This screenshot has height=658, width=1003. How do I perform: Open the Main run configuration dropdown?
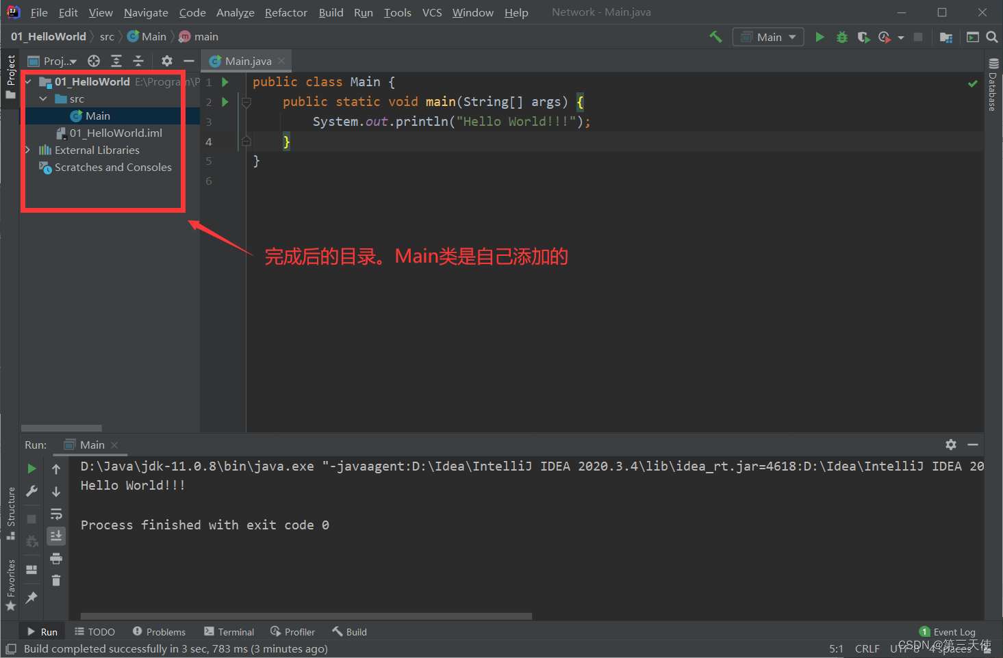coord(768,37)
